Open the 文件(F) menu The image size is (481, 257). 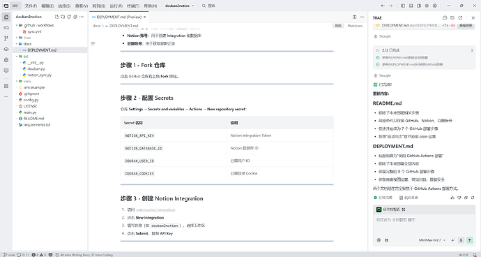(x=31, y=6)
